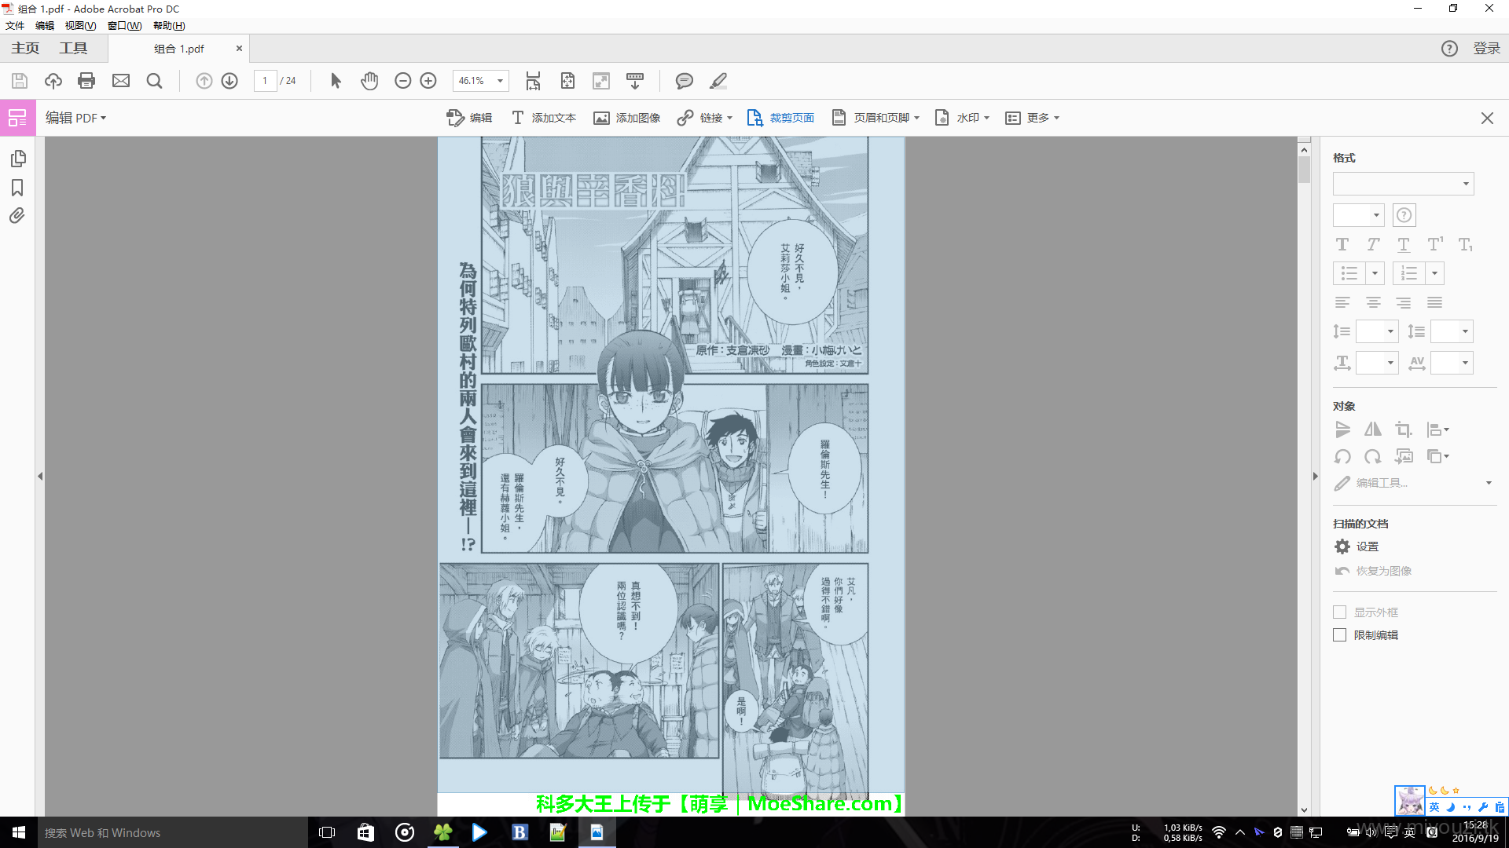Open the 文件 menu
Viewport: 1509px width, 848px height.
15,26
